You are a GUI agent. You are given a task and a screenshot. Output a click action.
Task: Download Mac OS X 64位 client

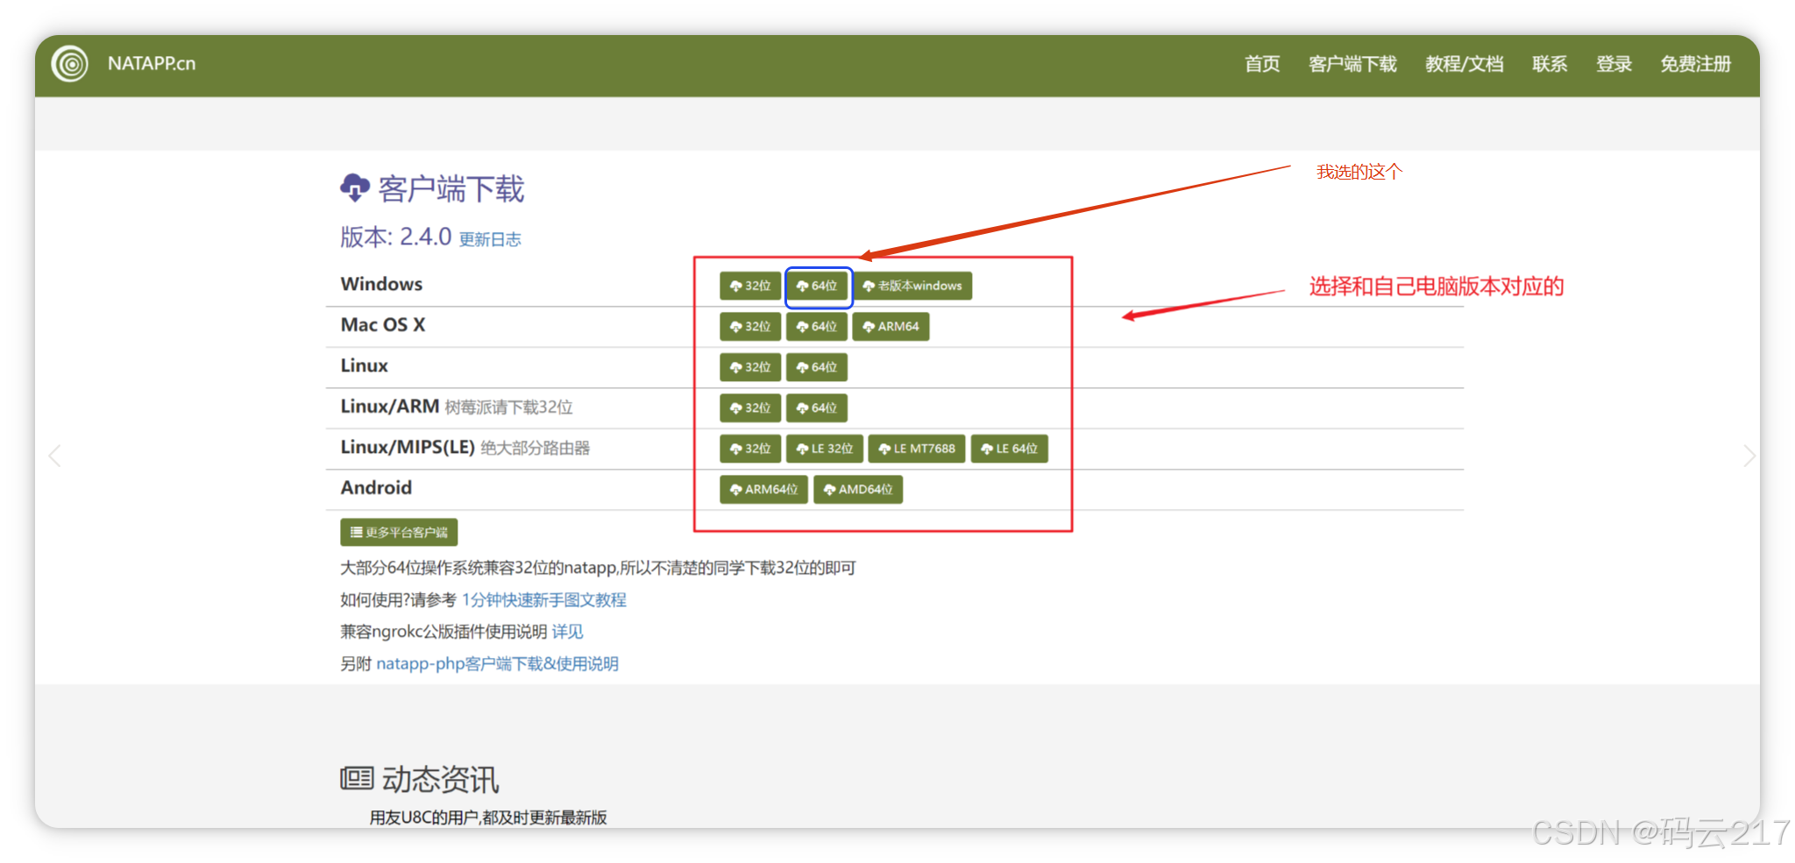coord(817,327)
